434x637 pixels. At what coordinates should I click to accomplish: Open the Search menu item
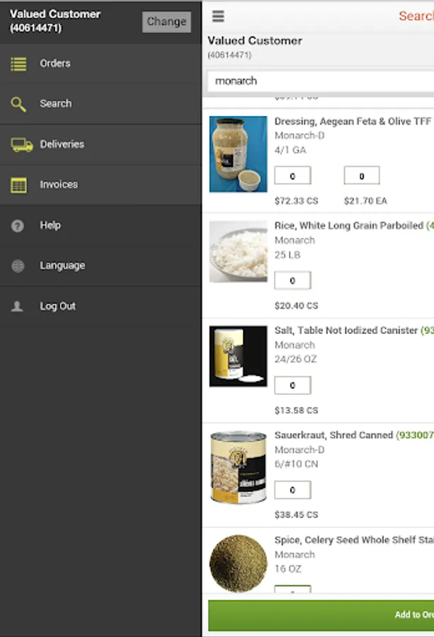coord(101,104)
